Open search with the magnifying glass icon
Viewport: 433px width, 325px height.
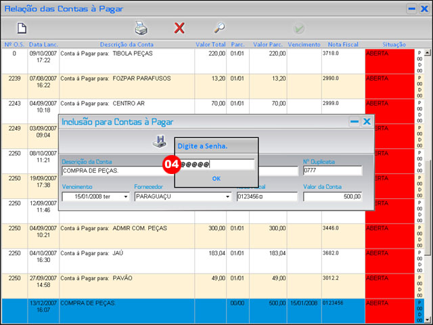pyautogui.click(x=219, y=28)
